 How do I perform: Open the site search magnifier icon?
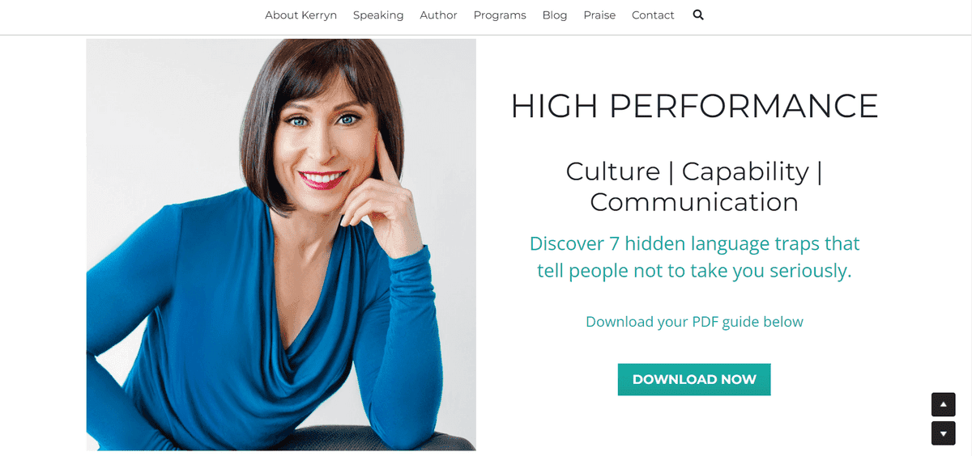click(698, 15)
